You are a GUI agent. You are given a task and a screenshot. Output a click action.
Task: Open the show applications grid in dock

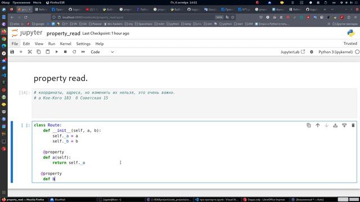(x=4, y=192)
